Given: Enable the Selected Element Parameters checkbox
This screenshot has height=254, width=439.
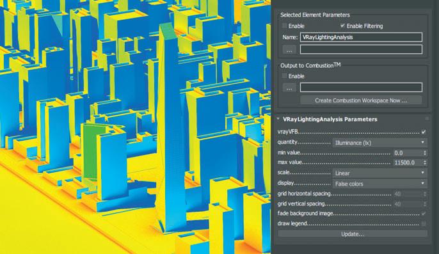Looking at the screenshot, I should [x=284, y=26].
